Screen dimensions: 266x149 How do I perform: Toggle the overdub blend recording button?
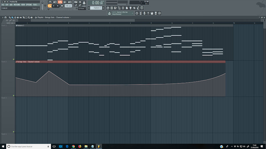click(x=65, y=2)
